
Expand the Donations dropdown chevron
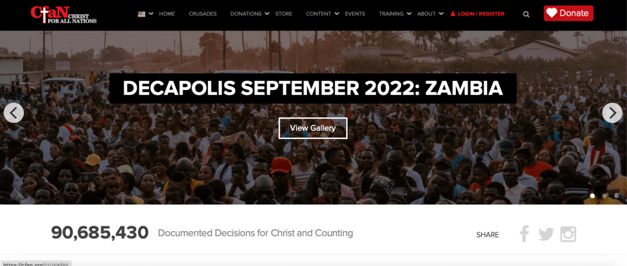click(x=267, y=13)
